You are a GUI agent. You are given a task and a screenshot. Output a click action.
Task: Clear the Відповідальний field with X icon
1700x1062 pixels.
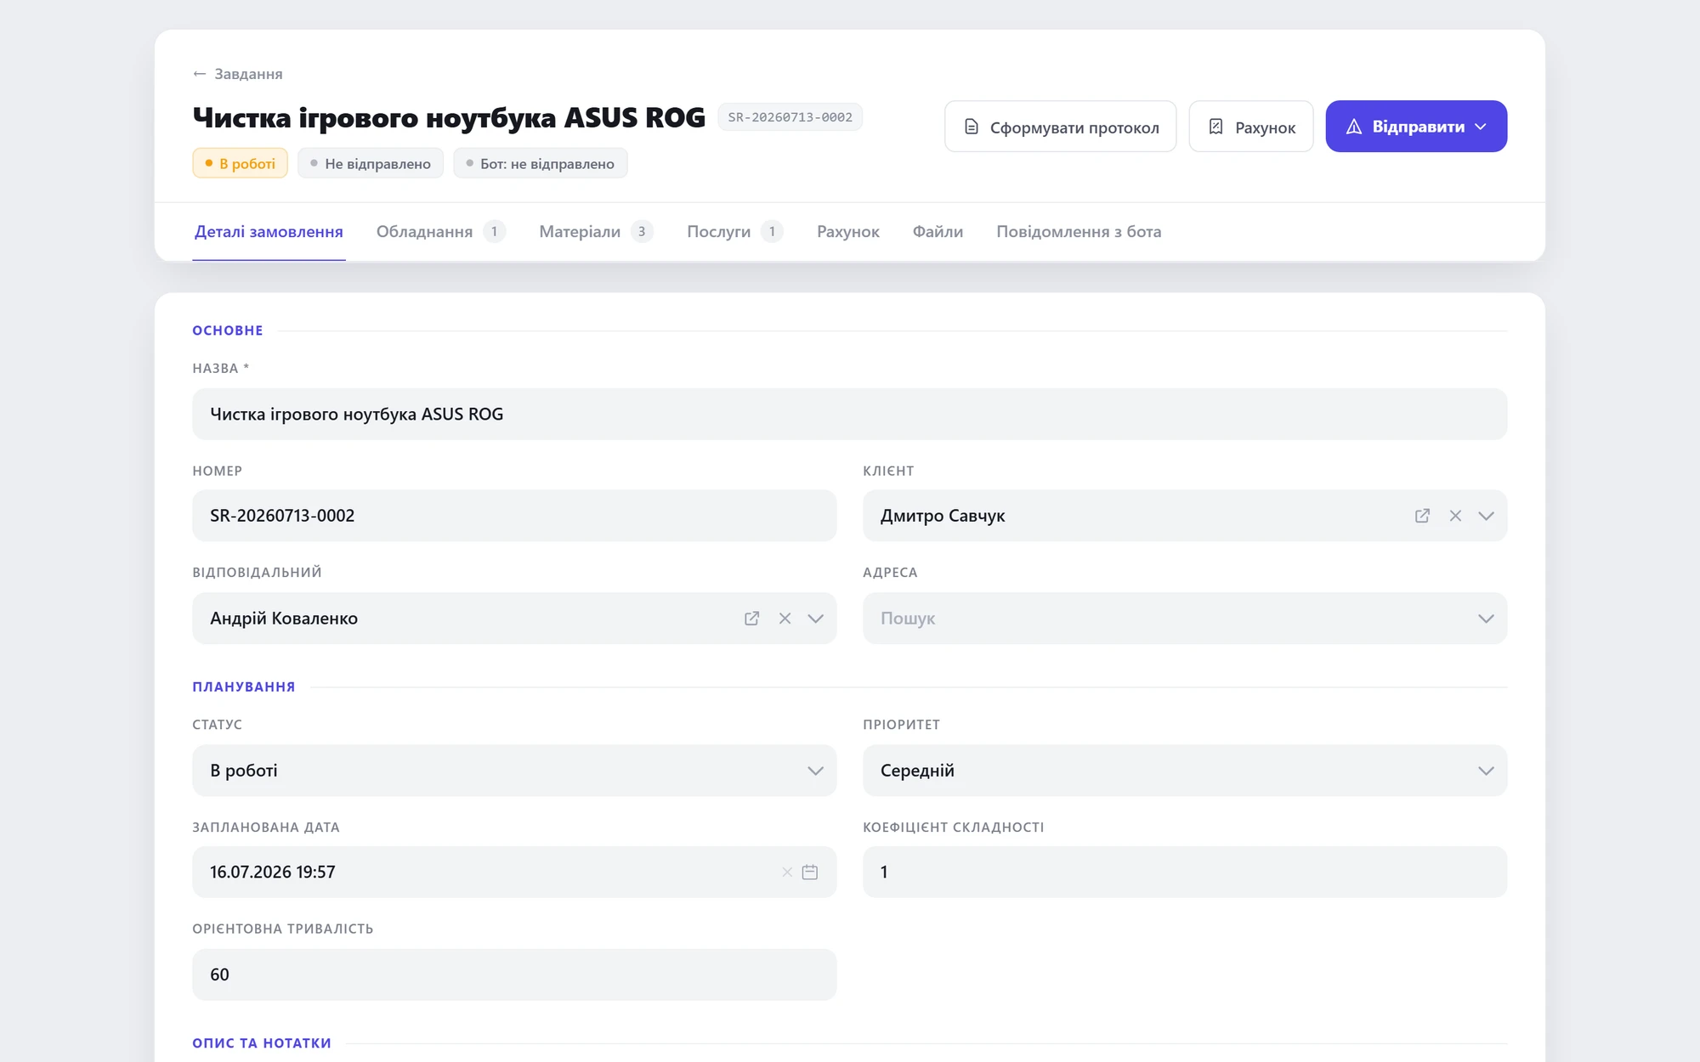click(x=785, y=619)
